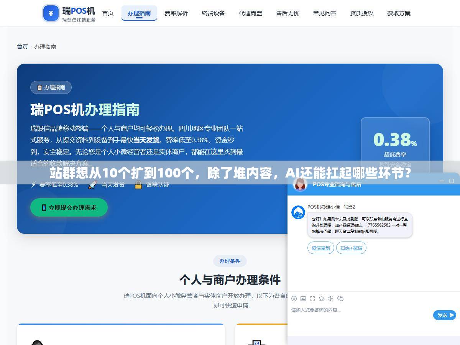Image resolution: width=460 pixels, height=345 pixels.
Task: Click the 个人与商户办理条件 heading
Action: (230, 280)
